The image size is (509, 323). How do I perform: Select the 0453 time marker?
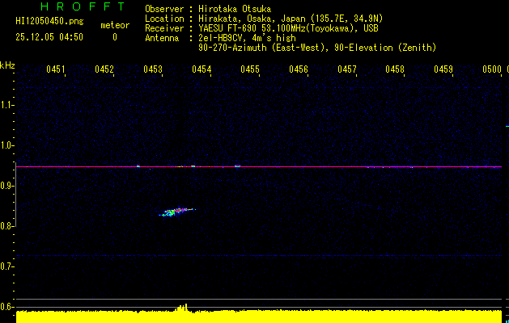(x=153, y=70)
